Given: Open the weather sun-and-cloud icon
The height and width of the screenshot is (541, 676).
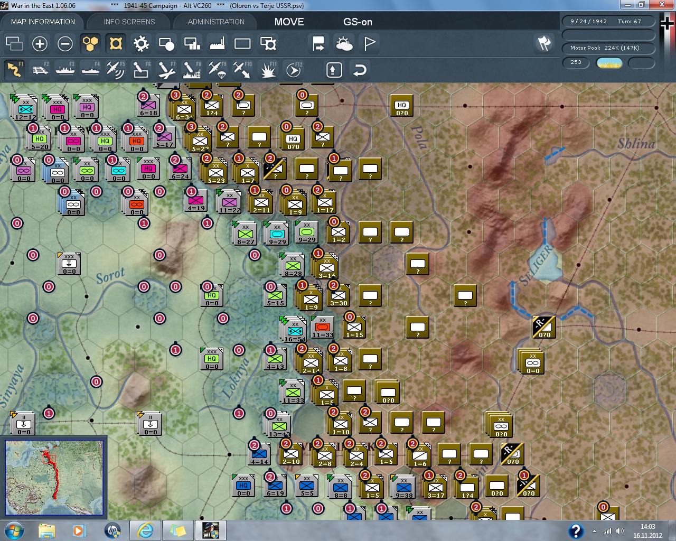Looking at the screenshot, I should point(344,44).
